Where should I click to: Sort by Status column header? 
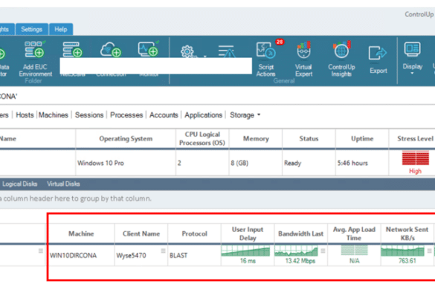tap(309, 139)
